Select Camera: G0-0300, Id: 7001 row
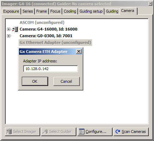This screenshot has height=141, width=154. click(x=46, y=36)
